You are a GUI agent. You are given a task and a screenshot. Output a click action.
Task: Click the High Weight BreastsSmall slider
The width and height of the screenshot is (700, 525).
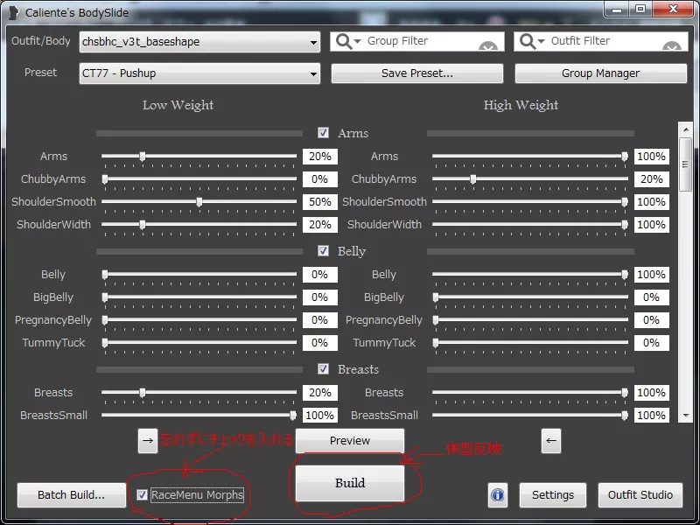tap(530, 415)
